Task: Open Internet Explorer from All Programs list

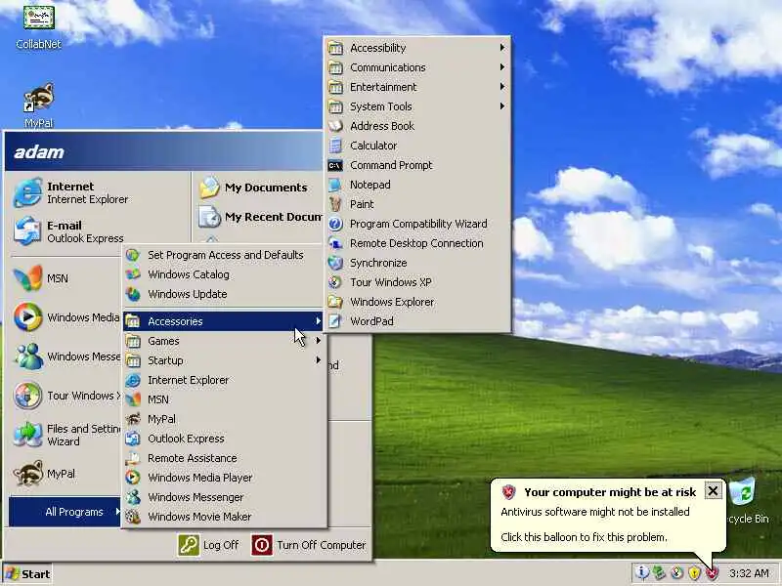Action: click(224, 380)
